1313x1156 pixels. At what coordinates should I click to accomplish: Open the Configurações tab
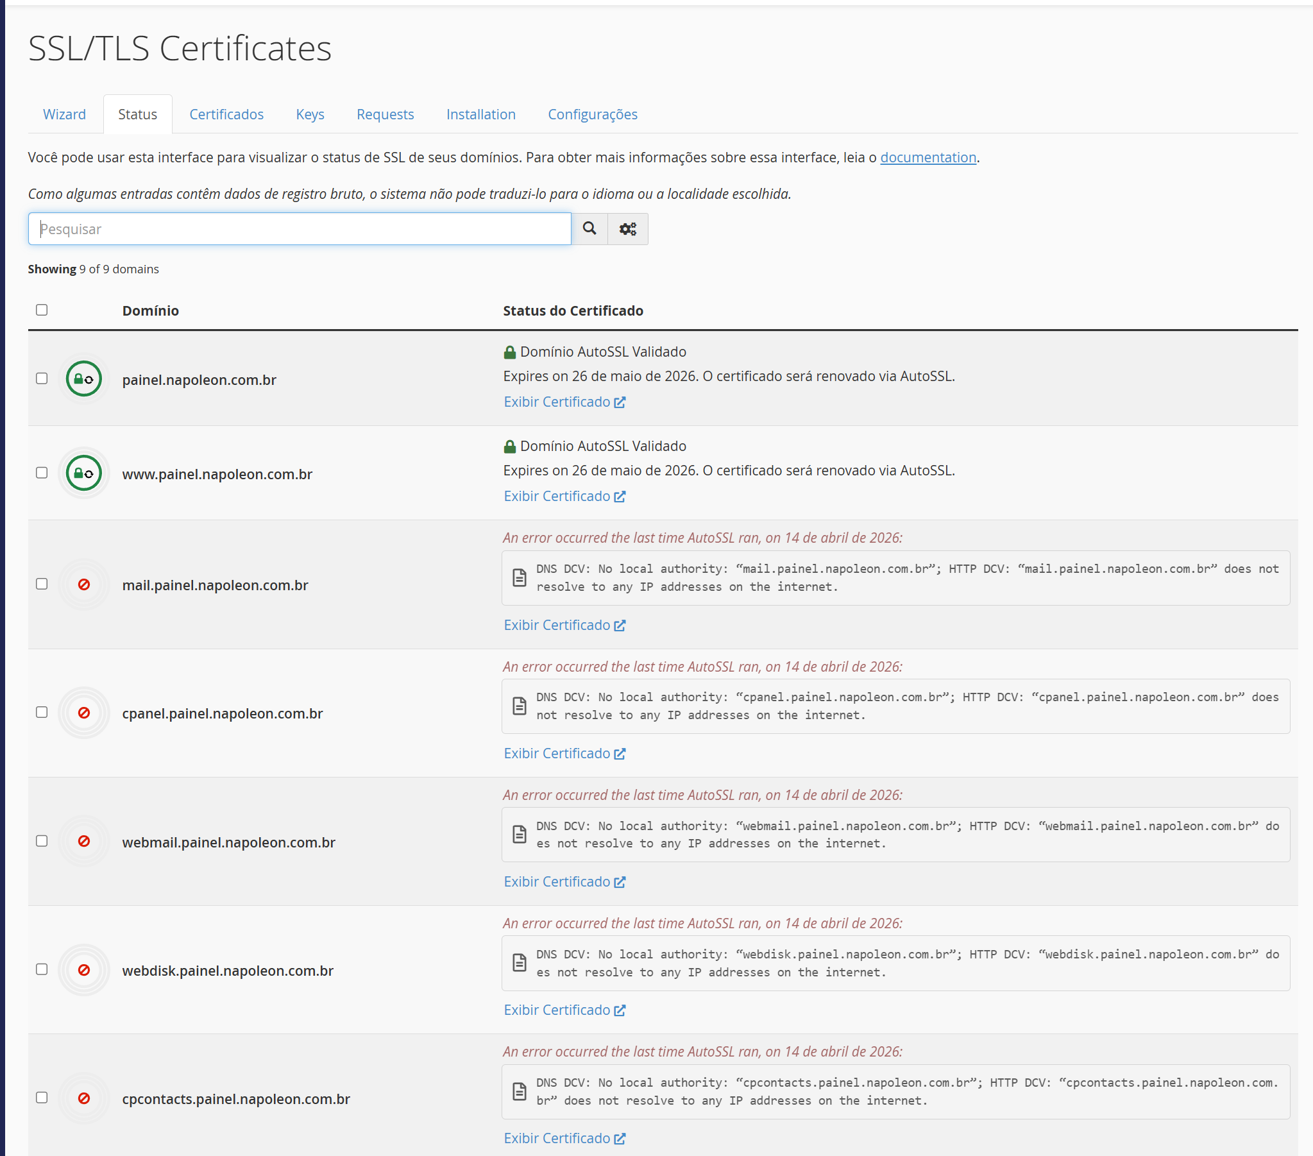pos(592,114)
